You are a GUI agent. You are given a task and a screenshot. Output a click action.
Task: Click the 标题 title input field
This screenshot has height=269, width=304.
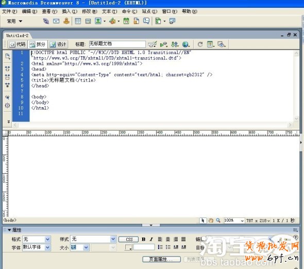[x=117, y=44]
